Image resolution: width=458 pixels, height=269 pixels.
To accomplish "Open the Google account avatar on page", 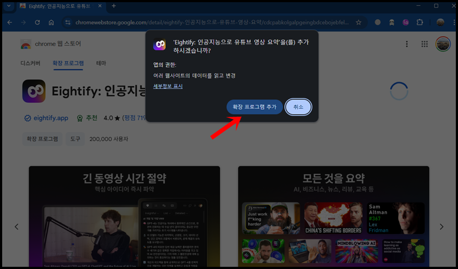I will [443, 44].
